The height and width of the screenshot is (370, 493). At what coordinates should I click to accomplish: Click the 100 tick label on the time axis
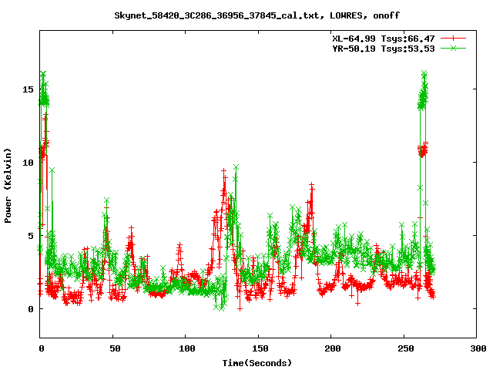[x=186, y=348]
